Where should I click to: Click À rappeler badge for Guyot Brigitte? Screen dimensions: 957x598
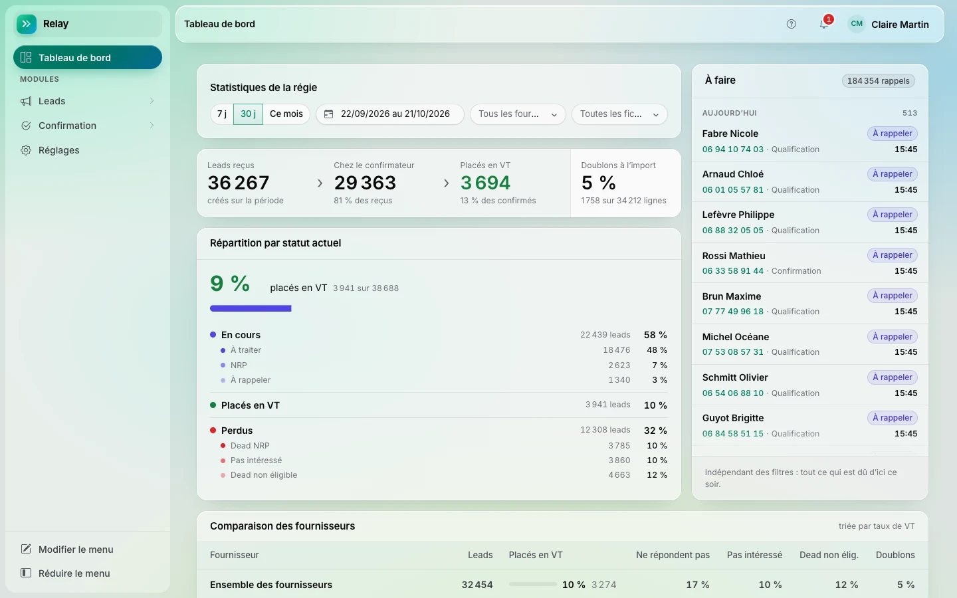click(893, 418)
